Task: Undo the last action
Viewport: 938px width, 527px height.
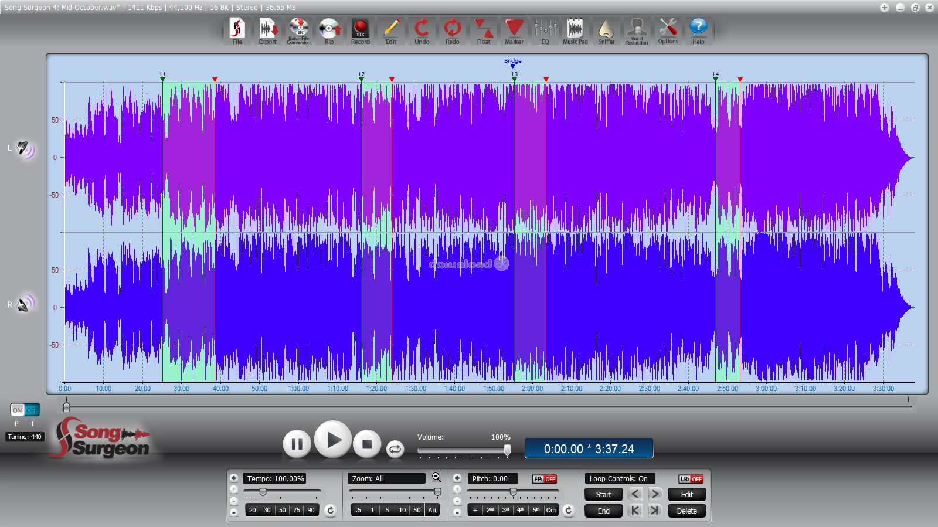Action: click(x=422, y=31)
